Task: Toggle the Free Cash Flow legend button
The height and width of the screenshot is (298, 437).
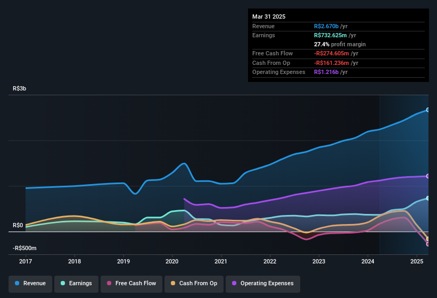Action: pos(131,284)
